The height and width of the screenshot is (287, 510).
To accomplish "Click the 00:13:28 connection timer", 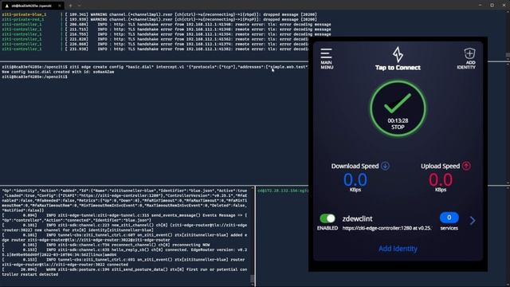I will pyautogui.click(x=398, y=120).
